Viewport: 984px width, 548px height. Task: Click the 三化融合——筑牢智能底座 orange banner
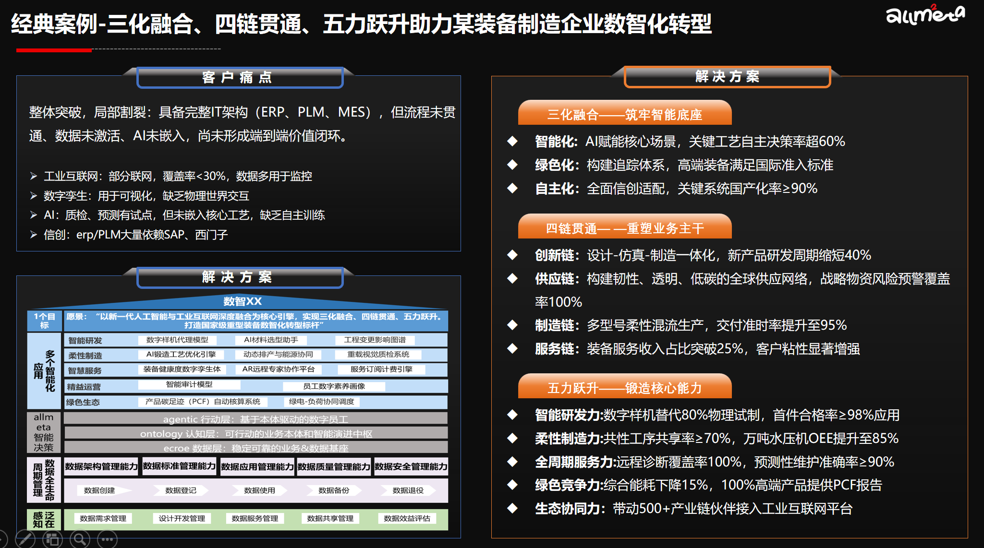point(624,114)
